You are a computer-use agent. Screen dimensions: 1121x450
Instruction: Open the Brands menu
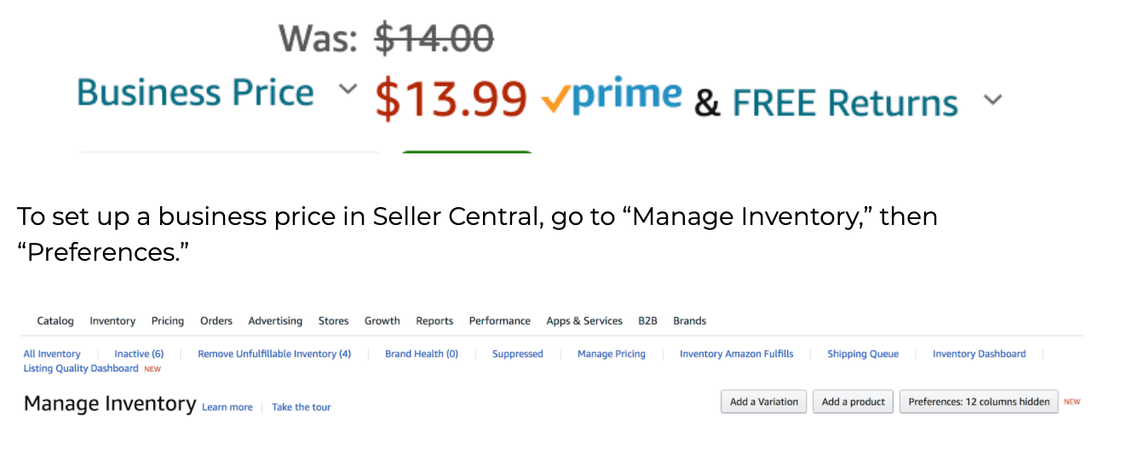690,321
